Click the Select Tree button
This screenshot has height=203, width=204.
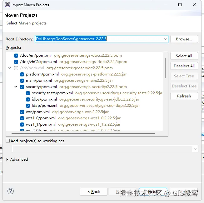184,76
